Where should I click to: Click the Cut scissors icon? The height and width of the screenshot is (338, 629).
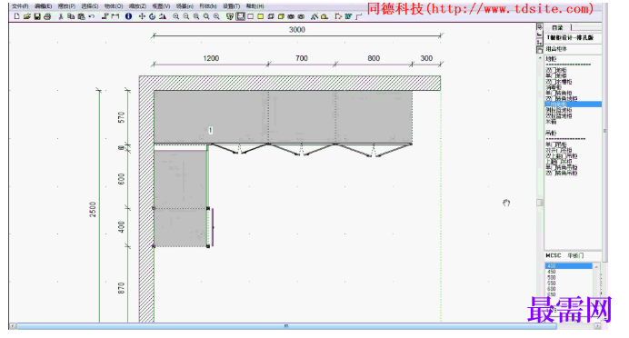click(x=61, y=16)
